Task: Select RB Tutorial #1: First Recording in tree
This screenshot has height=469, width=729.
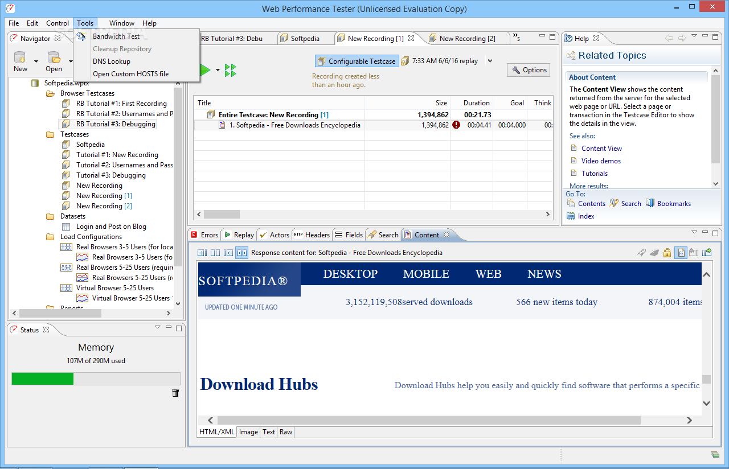Action: pos(121,104)
